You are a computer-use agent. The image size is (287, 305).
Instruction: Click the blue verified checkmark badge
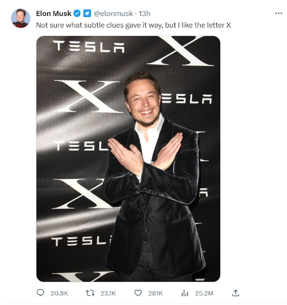(x=77, y=13)
